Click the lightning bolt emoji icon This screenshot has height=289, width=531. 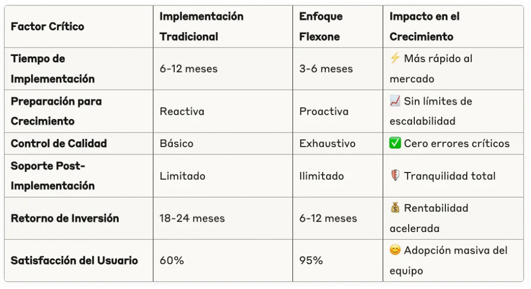[x=395, y=58]
